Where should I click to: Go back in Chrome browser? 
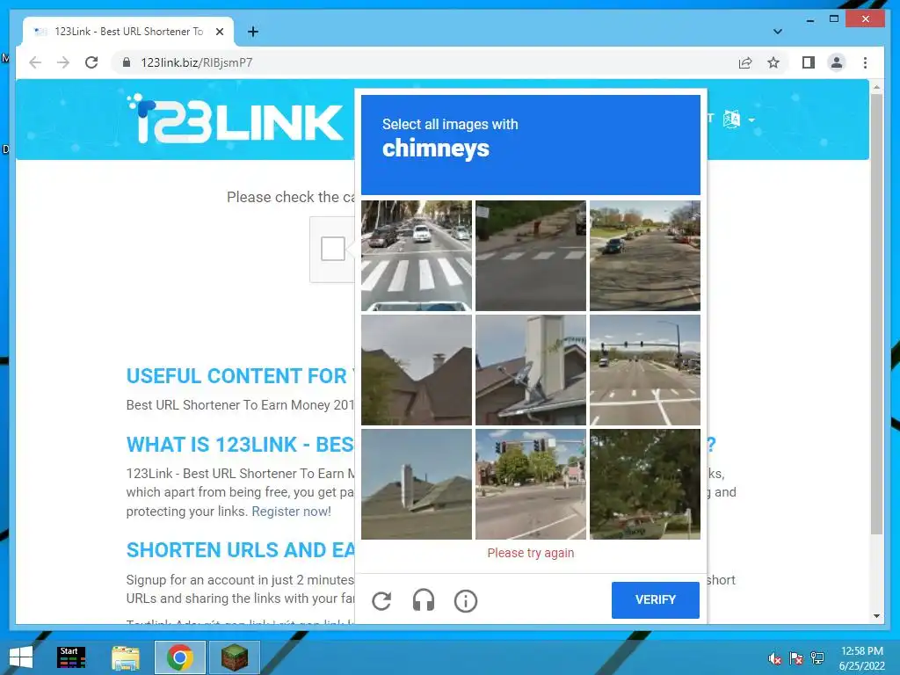35,62
